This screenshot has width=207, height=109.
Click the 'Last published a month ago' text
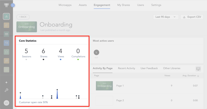(55, 30)
